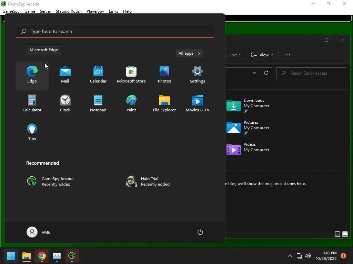
Task: Open the Clock app
Action: (65, 104)
